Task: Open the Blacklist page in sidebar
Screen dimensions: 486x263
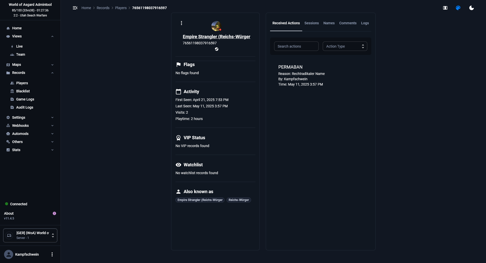Action: point(23,91)
